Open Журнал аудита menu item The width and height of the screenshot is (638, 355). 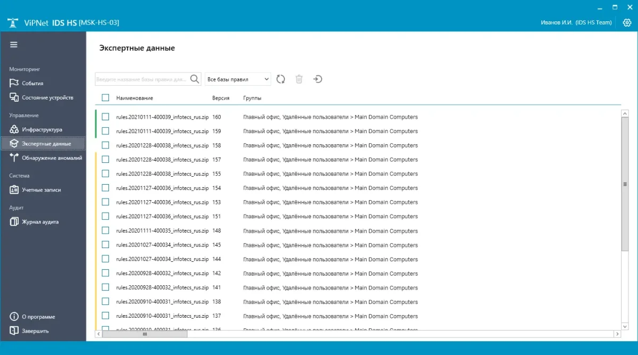[x=40, y=222]
